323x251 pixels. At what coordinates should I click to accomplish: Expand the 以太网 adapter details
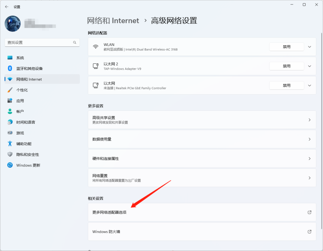tap(309, 85)
